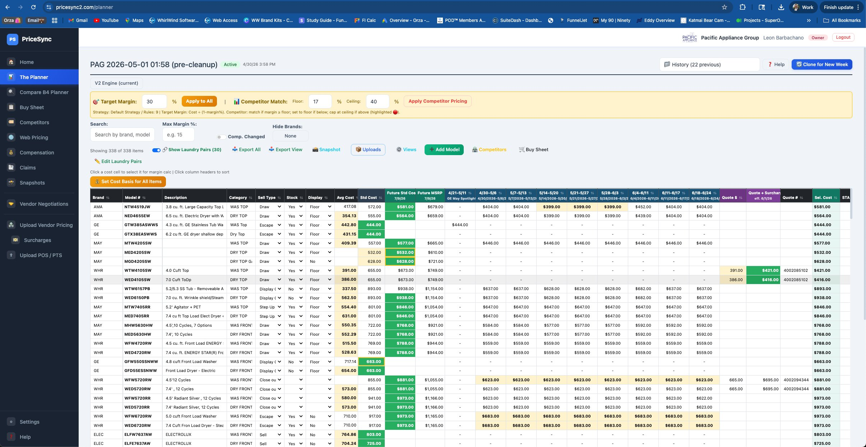Open Stock dropdown for WTW6157PB
The image size is (866, 447).
(x=295, y=289)
